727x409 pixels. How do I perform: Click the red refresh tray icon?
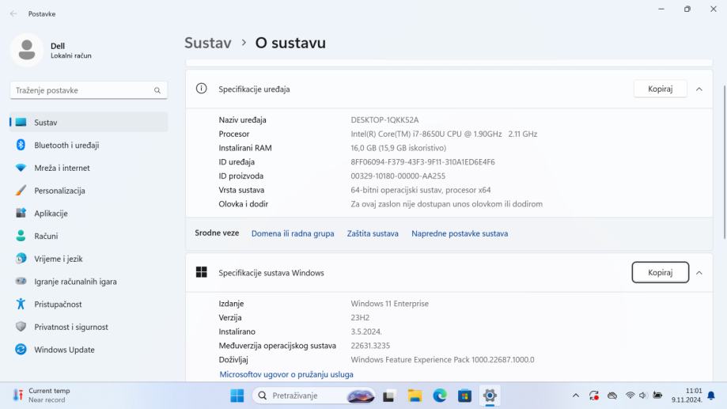594,396
